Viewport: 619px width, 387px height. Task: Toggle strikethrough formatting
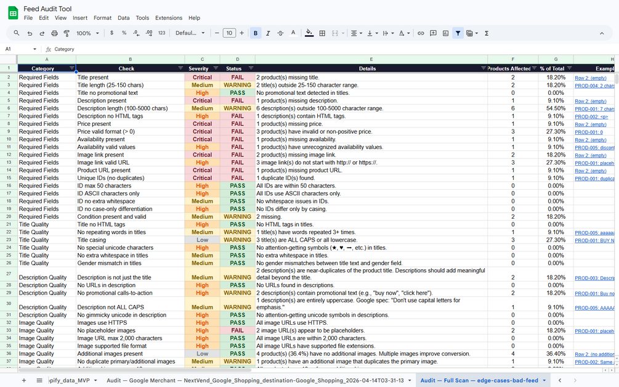point(280,33)
